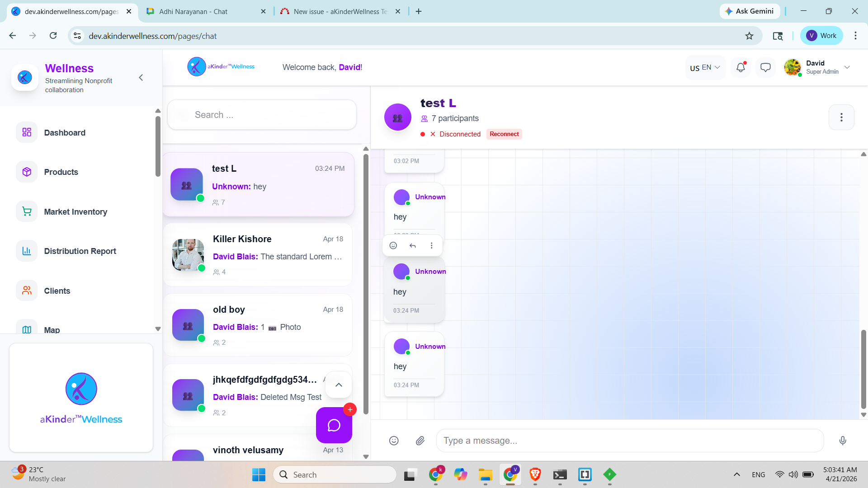
Task: Click the scroll-up chevron button in chat list
Action: tap(339, 385)
